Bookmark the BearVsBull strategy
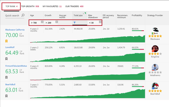This screenshot has height=107, width=169. point(6,96)
